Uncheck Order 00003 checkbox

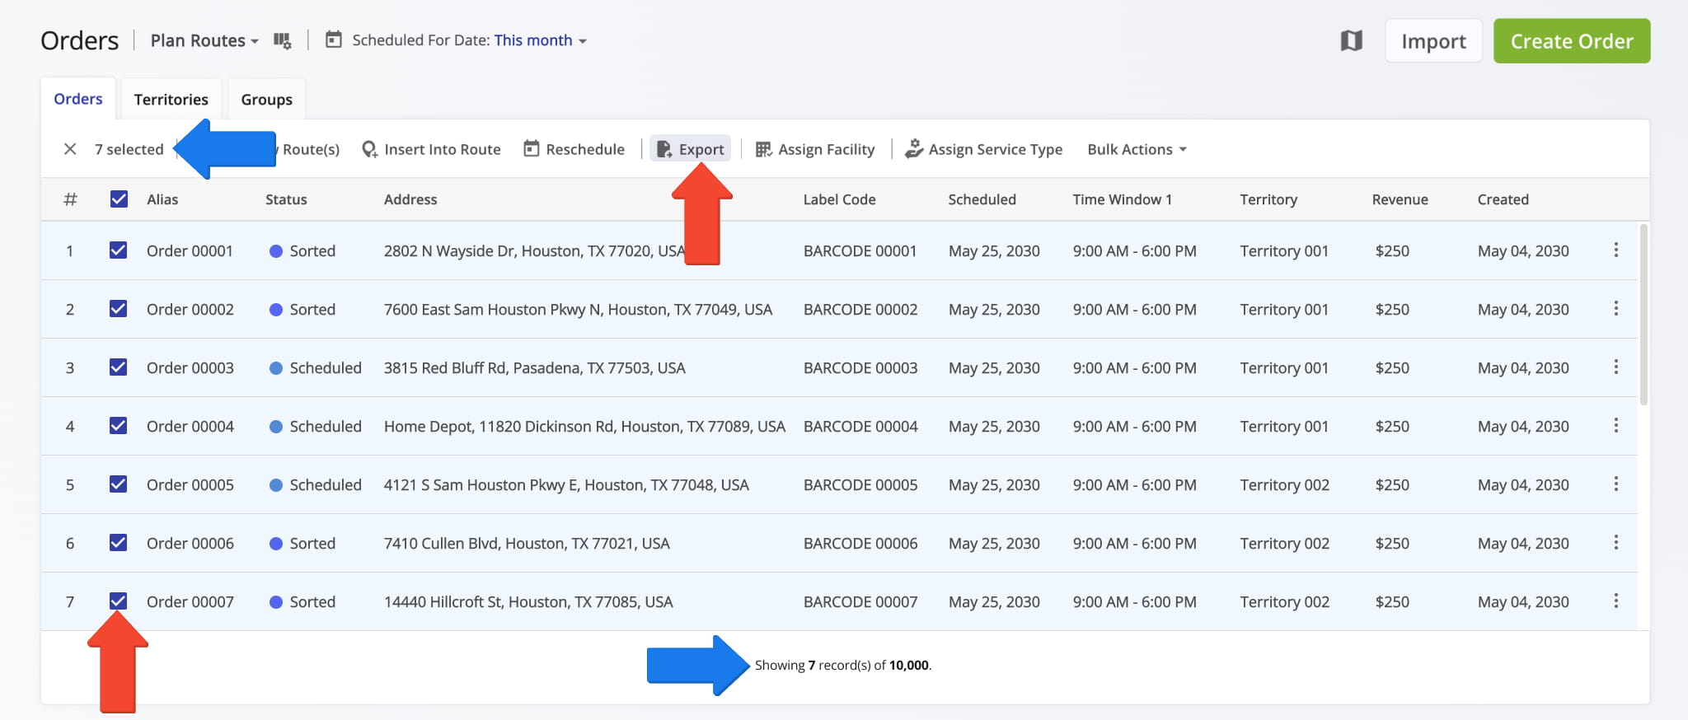[x=119, y=367]
